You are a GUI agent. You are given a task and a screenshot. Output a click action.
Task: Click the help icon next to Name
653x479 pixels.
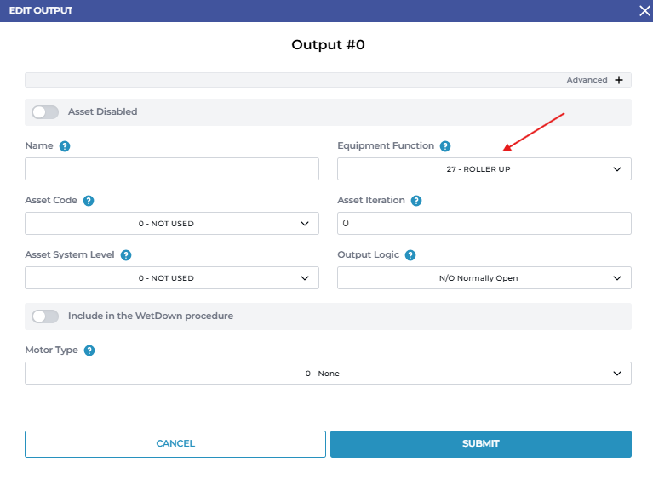pos(65,146)
